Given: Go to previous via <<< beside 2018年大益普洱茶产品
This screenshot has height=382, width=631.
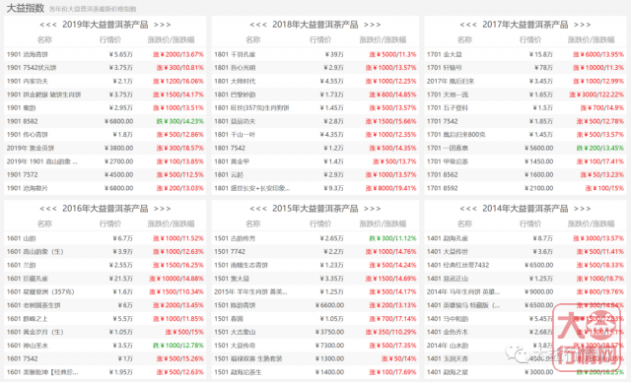Looking at the screenshot, I should (x=258, y=25).
